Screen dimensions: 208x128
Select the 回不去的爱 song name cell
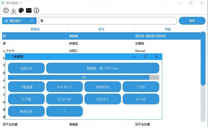(10, 125)
